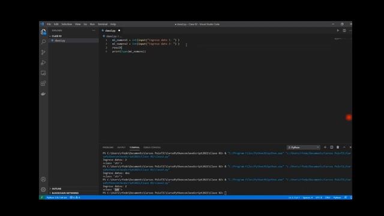384x216 pixels.
Task: Place cursor at the terminal prompt
Action: (x=226, y=193)
